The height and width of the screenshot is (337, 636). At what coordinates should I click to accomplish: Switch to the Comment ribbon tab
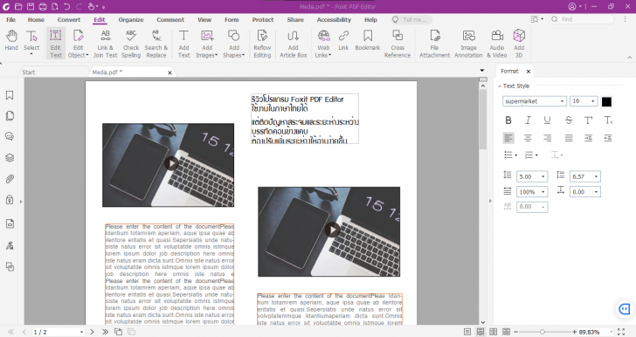point(170,19)
